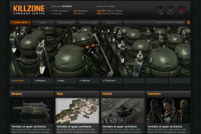Click the ISA3000 username
This screenshot has height=134, width=201.
click(67, 6)
